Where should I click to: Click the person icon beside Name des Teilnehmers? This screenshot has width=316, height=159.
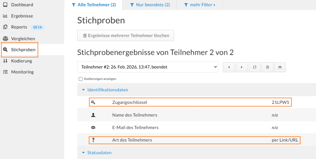pyautogui.click(x=93, y=115)
